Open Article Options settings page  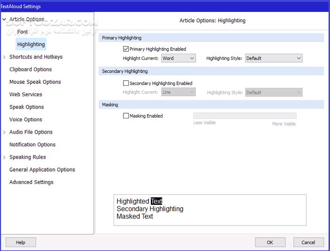tap(27, 19)
